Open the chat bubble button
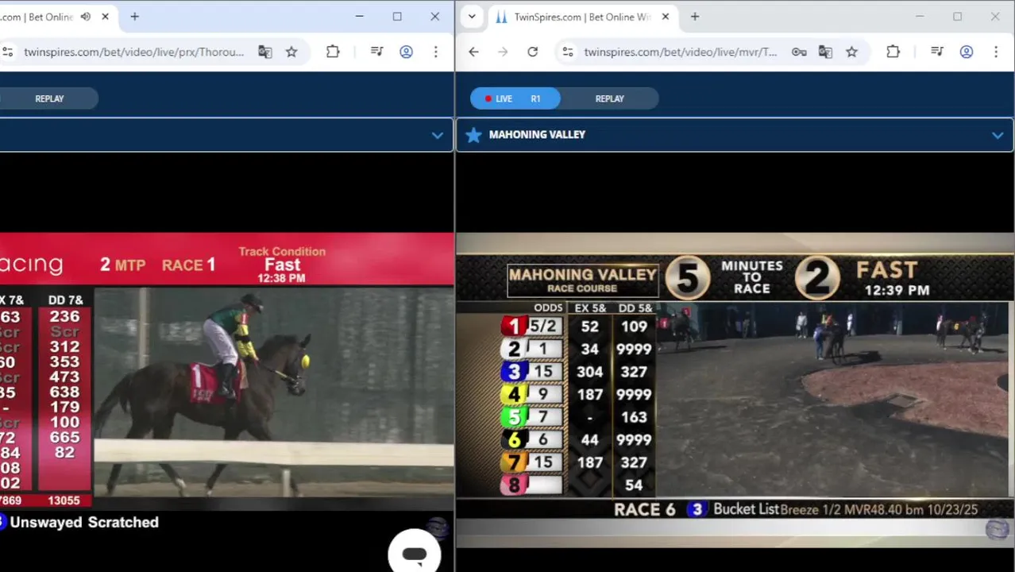Screen dimensions: 1015x572 414,554
